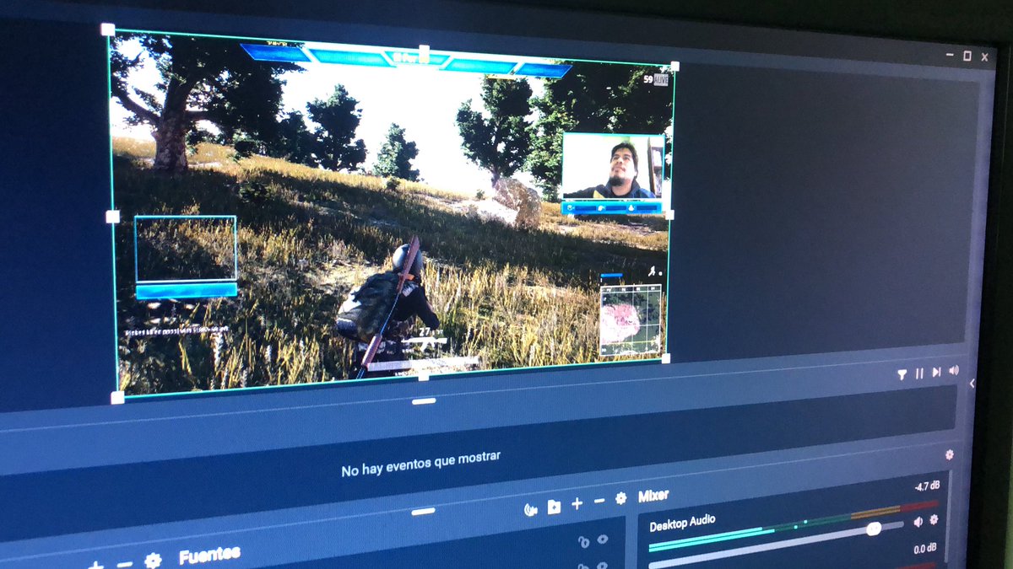Collapse the side panel with the chevron arrow

pos(972,384)
